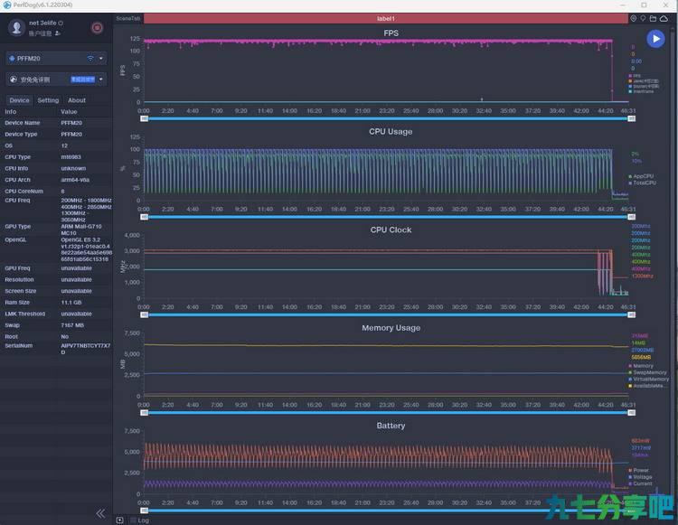Click the left handle of the CPU Usage range slider

pyautogui.click(x=145, y=217)
